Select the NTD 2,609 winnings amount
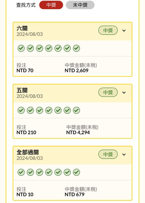This screenshot has width=145, height=203. [x=76, y=70]
